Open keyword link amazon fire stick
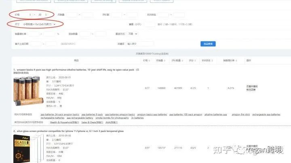 (241, 115)
